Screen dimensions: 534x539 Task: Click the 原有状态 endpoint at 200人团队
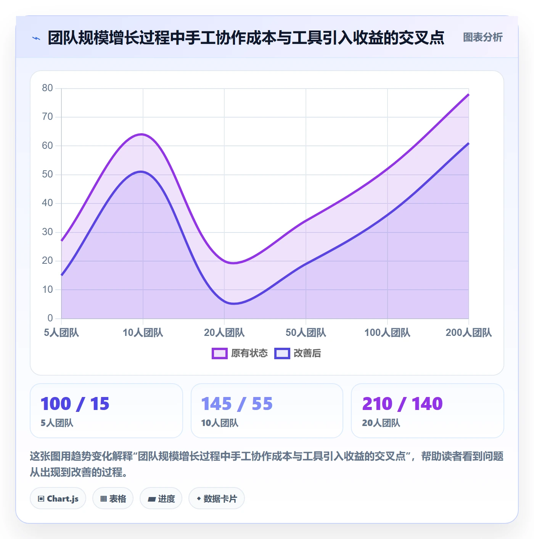tap(468, 94)
